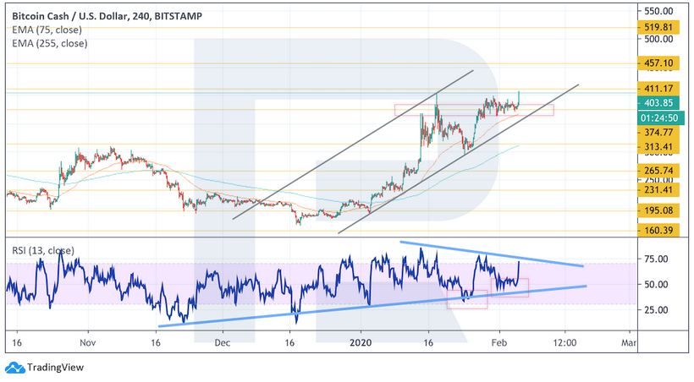Select the Bitcoin Cash / U.S. Dollar chart title
The height and width of the screenshot is (382, 694).
107,16
